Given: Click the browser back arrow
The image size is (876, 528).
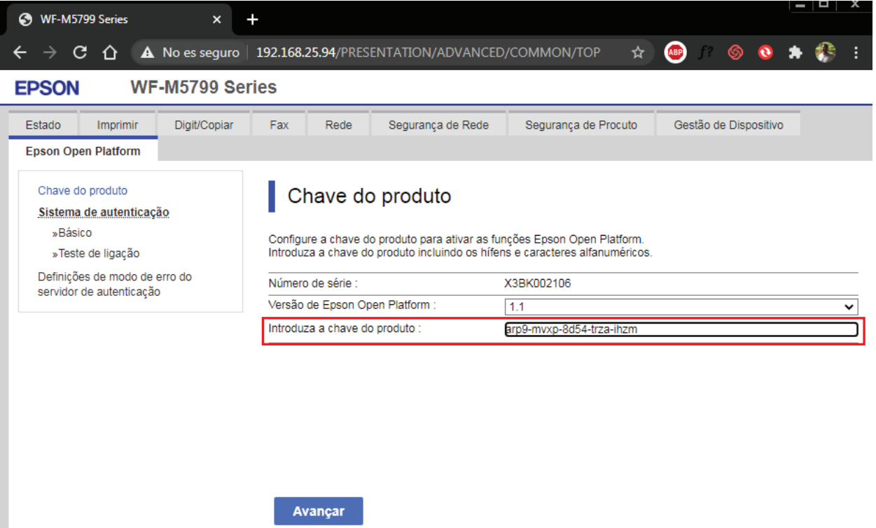Looking at the screenshot, I should tap(20, 52).
